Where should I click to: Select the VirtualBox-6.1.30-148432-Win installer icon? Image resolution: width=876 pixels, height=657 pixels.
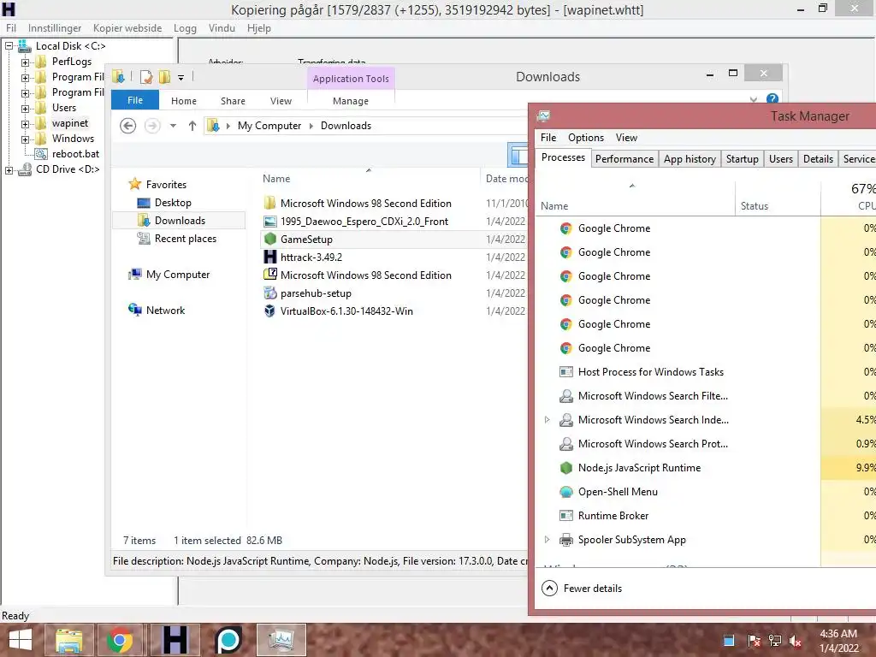coord(269,311)
